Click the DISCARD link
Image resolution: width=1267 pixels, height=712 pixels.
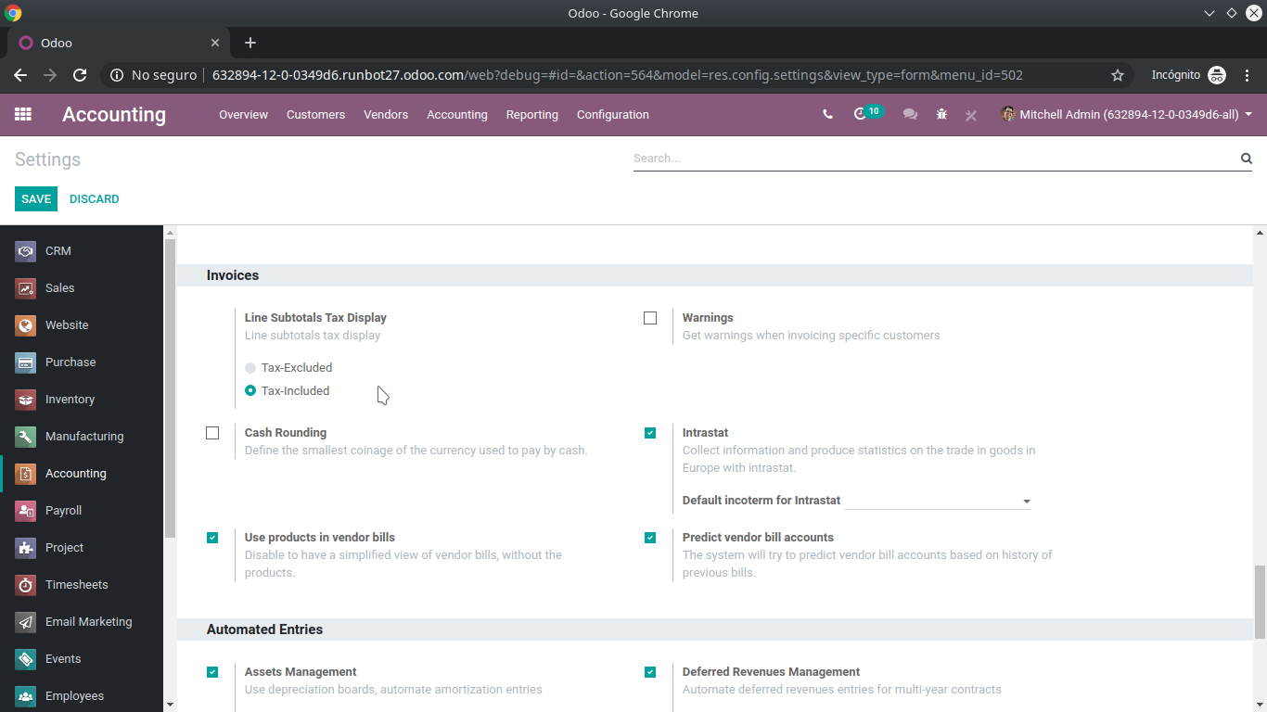coord(94,198)
